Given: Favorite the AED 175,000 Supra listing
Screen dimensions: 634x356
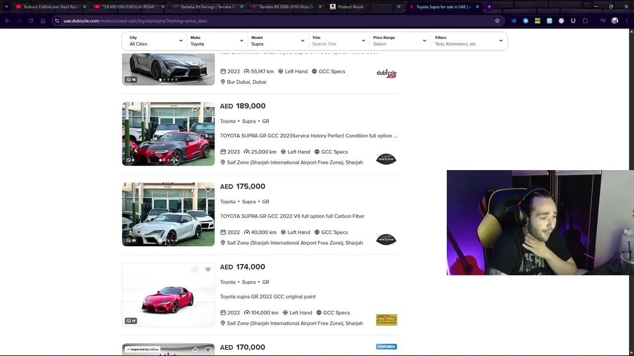Looking at the screenshot, I should [x=208, y=189].
